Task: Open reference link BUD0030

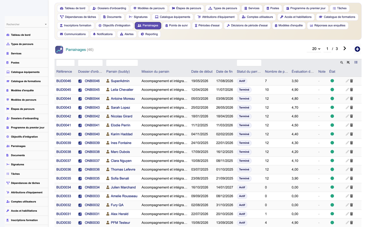Action: tap(64, 223)
